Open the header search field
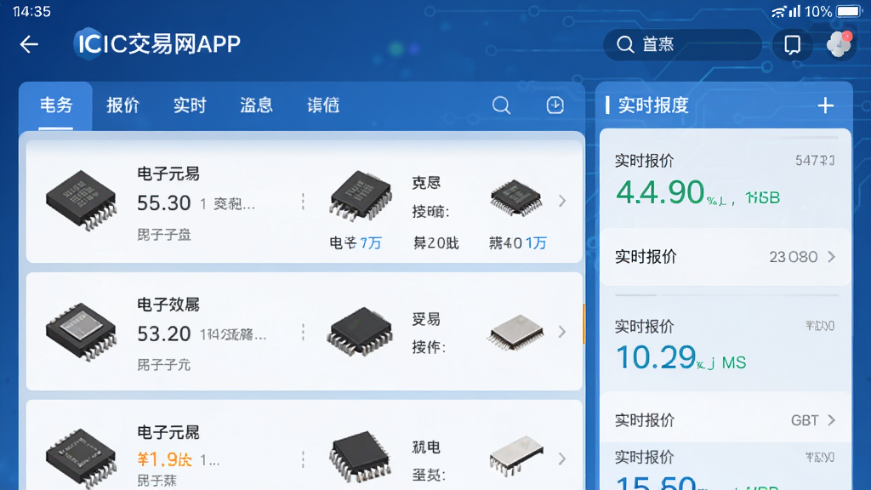 click(682, 44)
